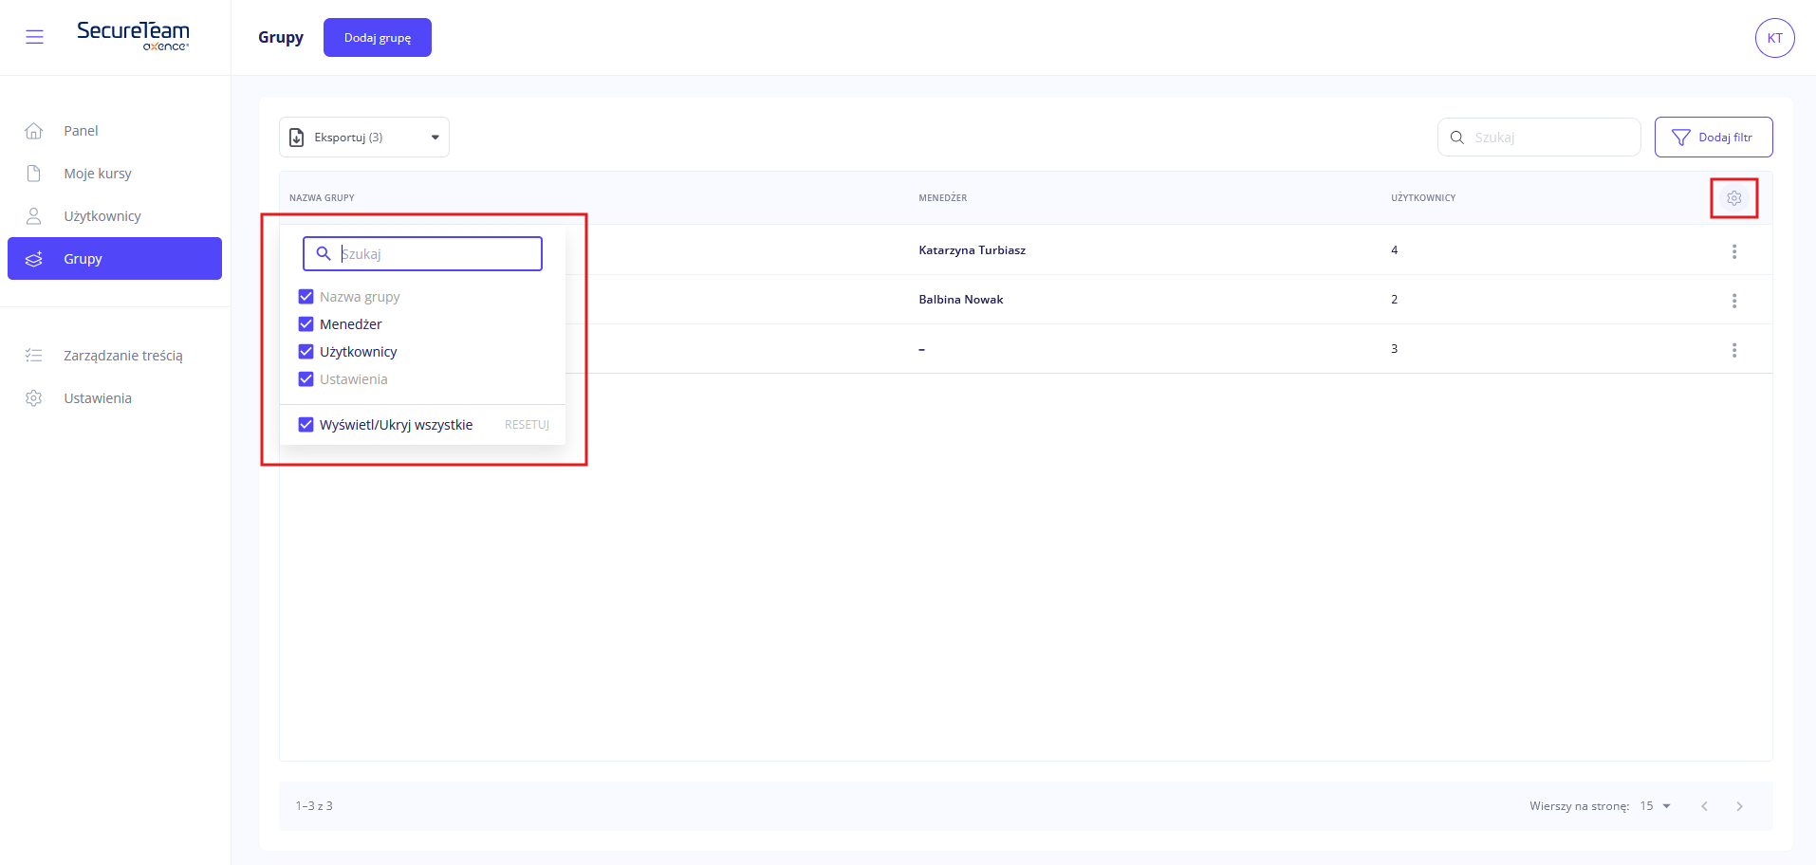
Task: Go to next page arrow
Action: pyautogui.click(x=1739, y=806)
